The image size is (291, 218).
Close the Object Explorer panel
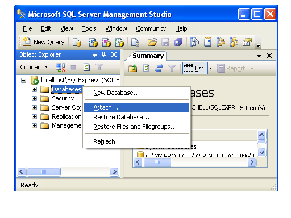point(114,54)
